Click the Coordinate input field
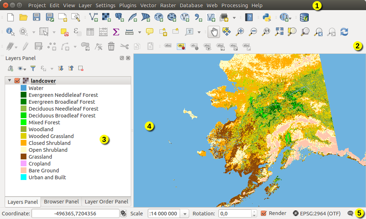This screenshot has width=366, height=219. coord(75,214)
